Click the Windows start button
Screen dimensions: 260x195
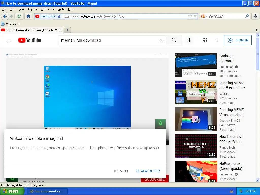point(12,191)
